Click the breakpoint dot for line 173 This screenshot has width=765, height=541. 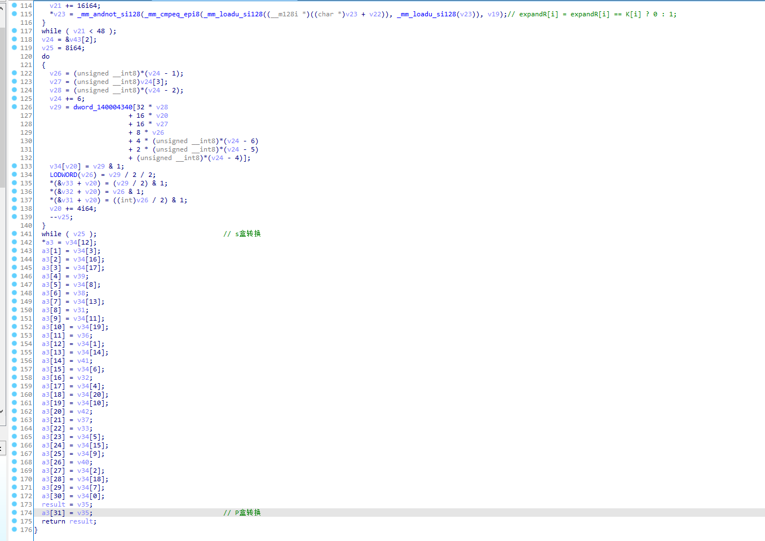click(x=15, y=504)
